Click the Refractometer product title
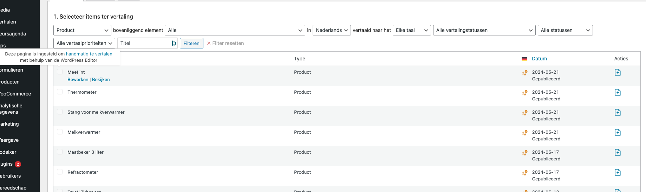The image size is (646, 192). (x=83, y=172)
